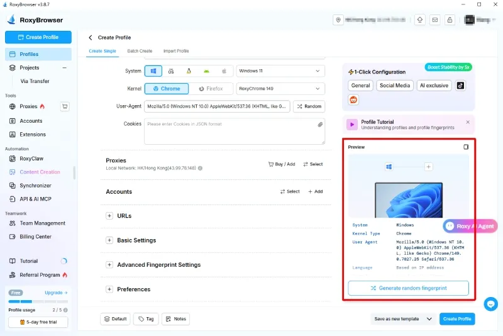
Task: Click the lock icon in header
Action: [x=450, y=20]
